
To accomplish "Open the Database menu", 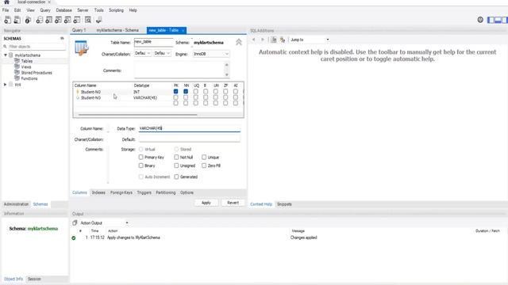I will (63, 10).
